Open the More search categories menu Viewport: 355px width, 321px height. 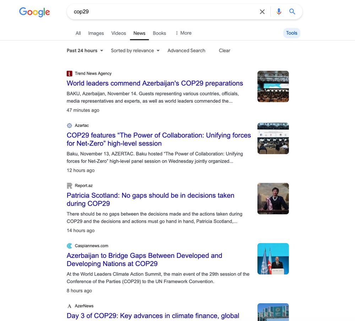(184, 33)
